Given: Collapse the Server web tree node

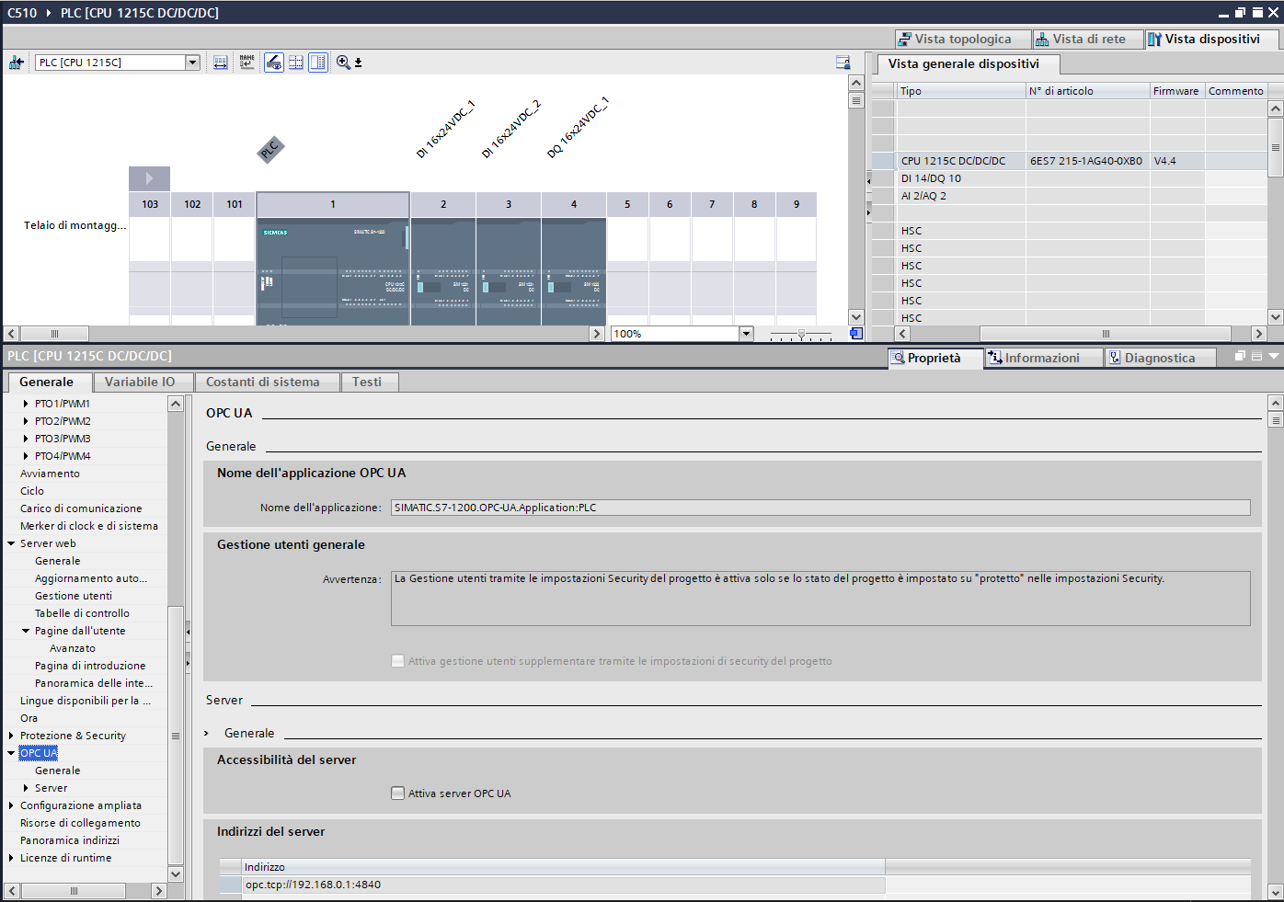Looking at the screenshot, I should pos(11,543).
